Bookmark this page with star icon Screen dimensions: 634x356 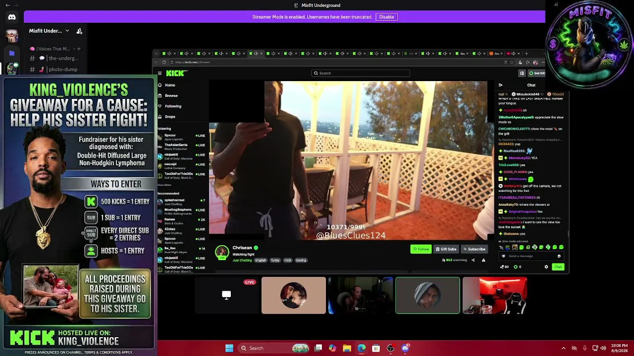click(513, 62)
